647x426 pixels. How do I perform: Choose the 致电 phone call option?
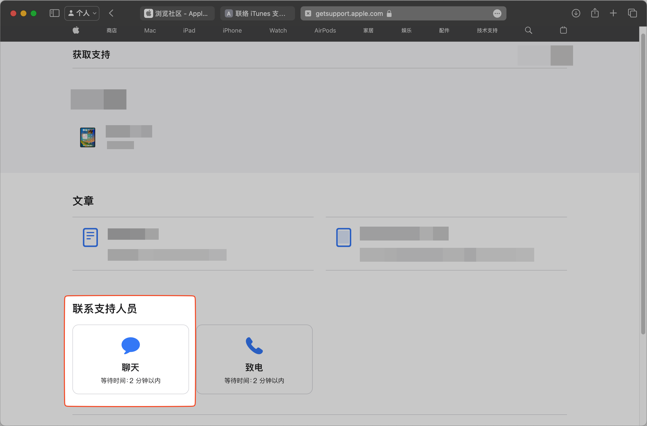click(254, 359)
